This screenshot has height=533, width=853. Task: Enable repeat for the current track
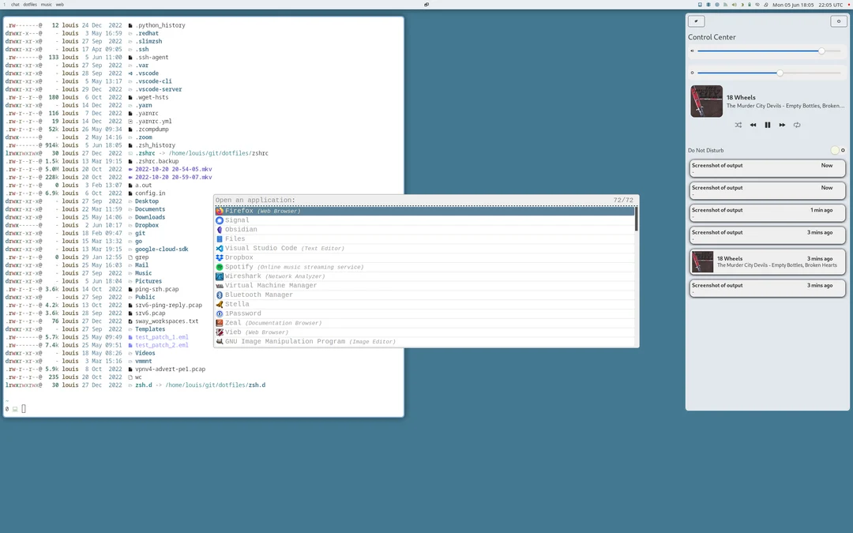click(x=797, y=125)
